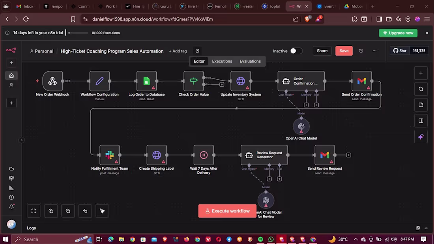Add node after Send Review Request output
The image size is (434, 244).
click(x=349, y=155)
